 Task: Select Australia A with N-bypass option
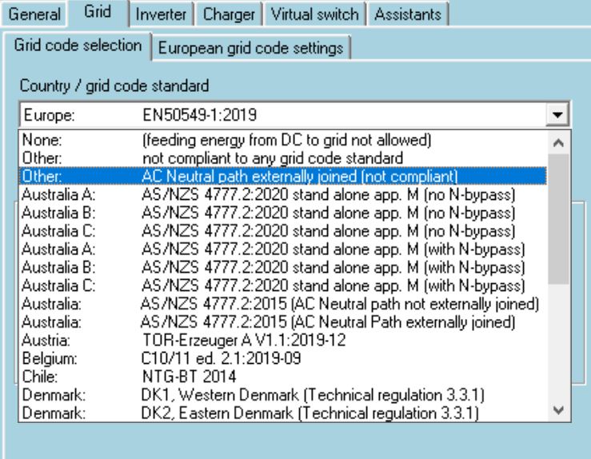[x=282, y=249]
